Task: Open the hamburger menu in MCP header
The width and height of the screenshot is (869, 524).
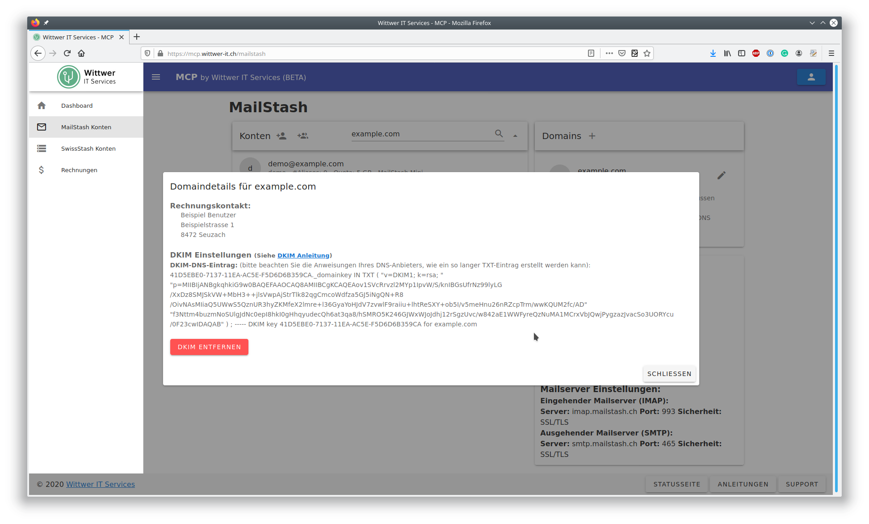Action: coord(156,77)
